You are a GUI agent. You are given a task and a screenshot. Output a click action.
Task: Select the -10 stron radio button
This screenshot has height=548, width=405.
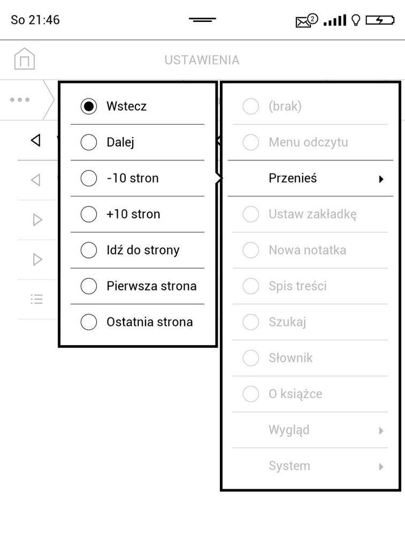click(x=137, y=178)
